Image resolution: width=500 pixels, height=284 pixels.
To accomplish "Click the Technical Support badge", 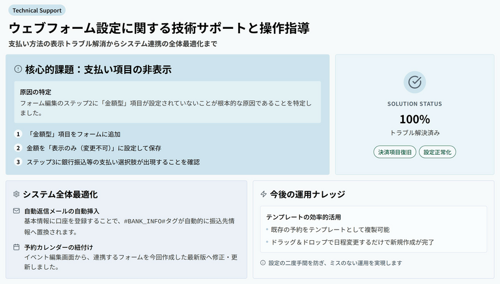I will 37,10.
